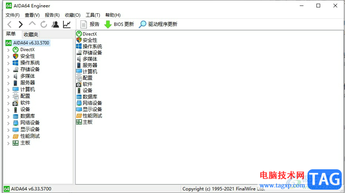Open the 文件(F) menu
The height and width of the screenshot is (193, 345).
tap(13, 15)
